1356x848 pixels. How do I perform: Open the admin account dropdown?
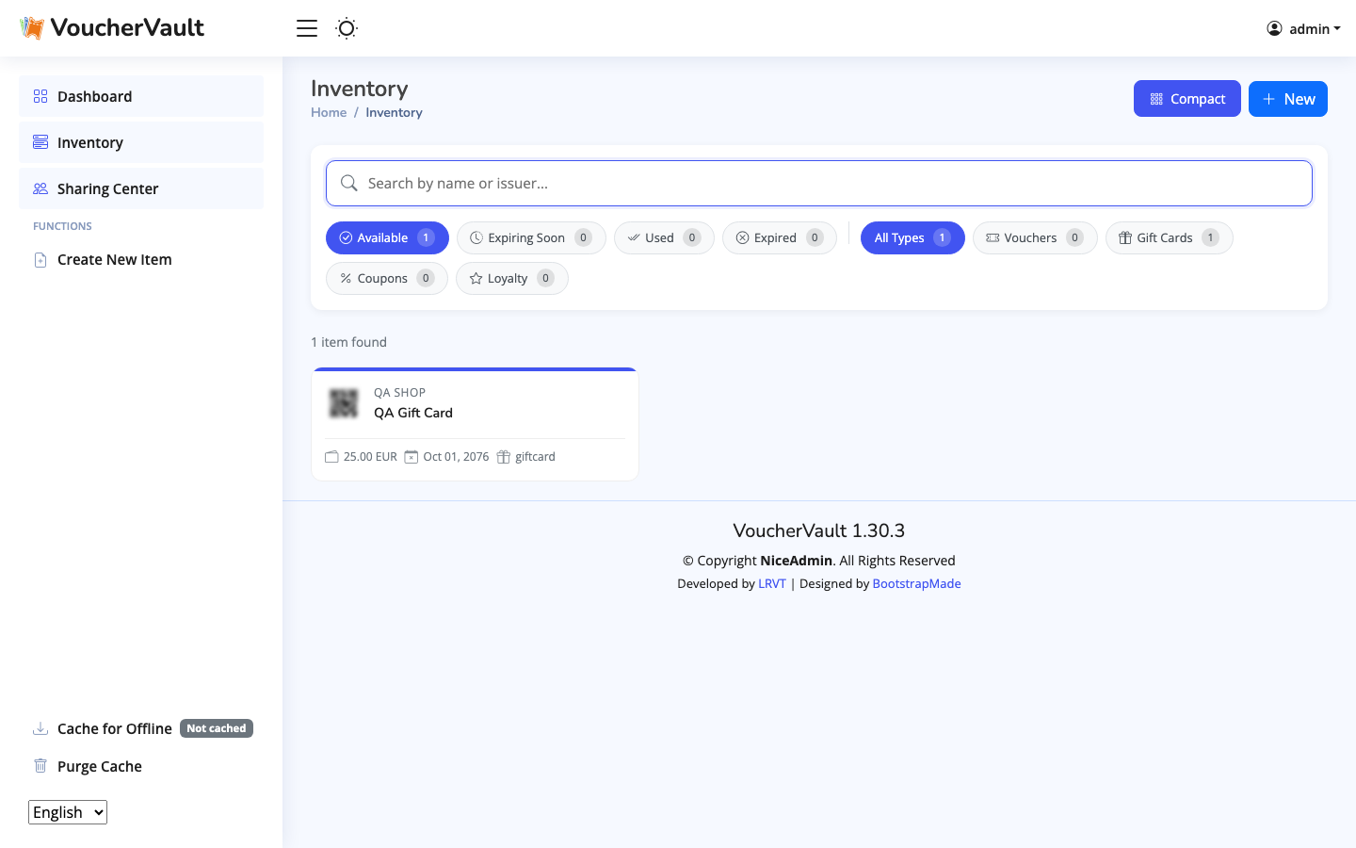tap(1304, 28)
